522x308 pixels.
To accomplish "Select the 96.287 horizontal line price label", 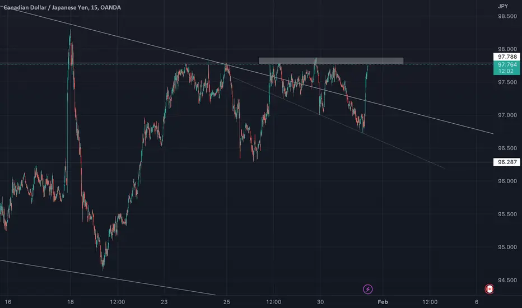I will coord(506,162).
